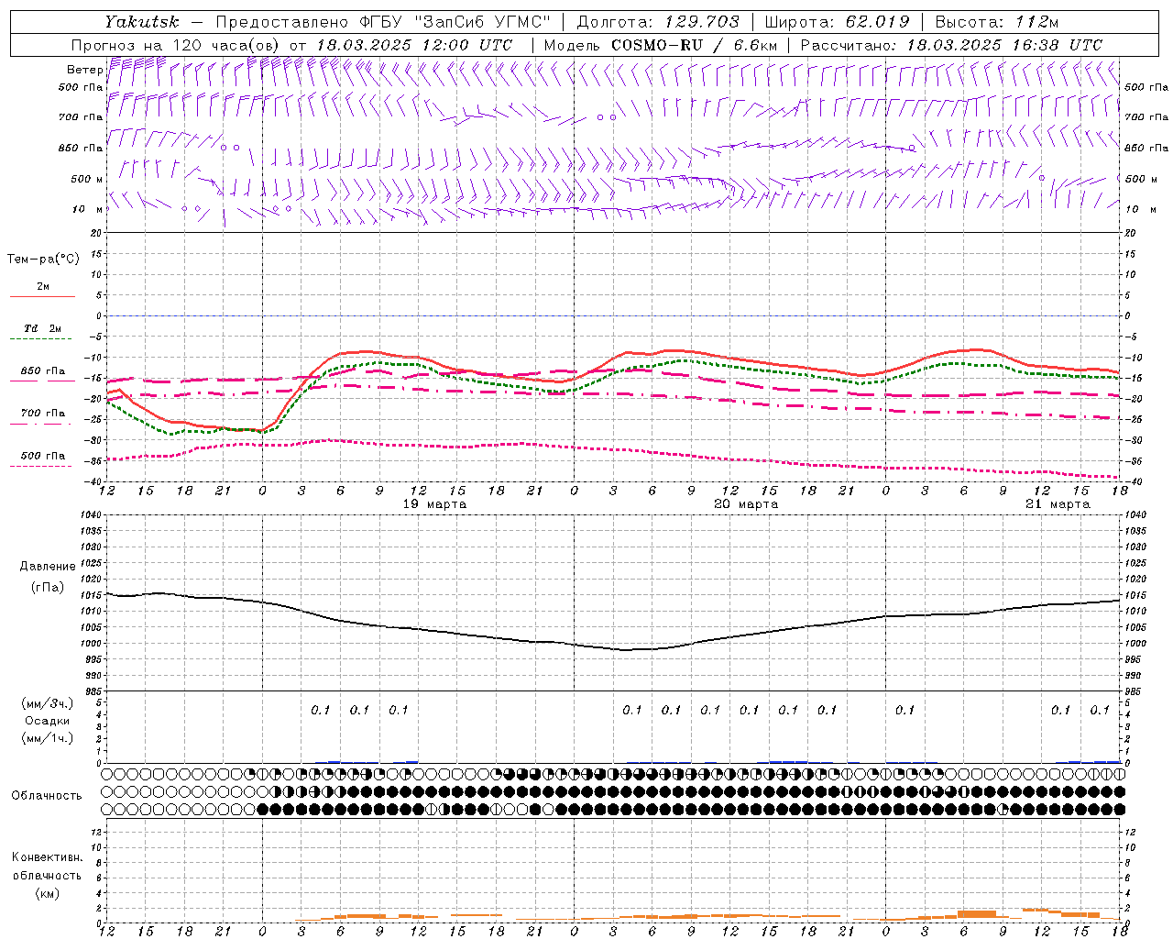Click the (гПа) unit under Давление

click(48, 588)
